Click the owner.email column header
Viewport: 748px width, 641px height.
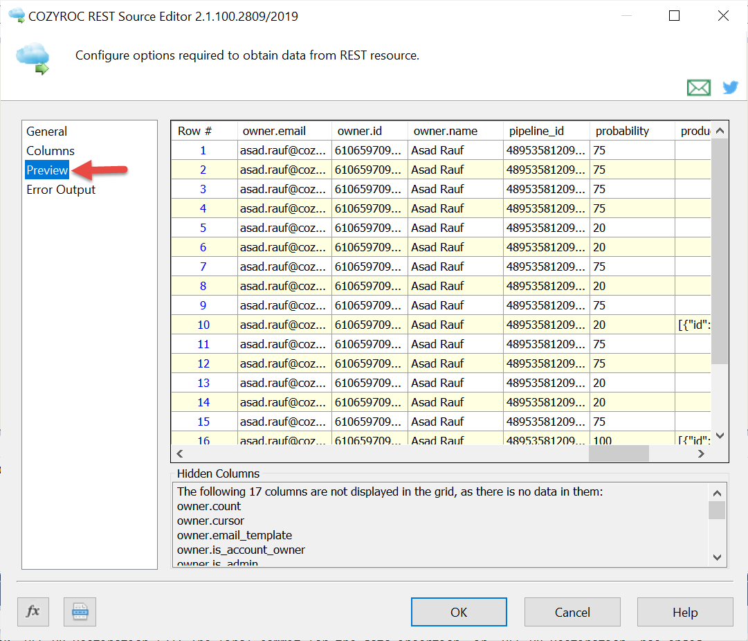pyautogui.click(x=284, y=131)
